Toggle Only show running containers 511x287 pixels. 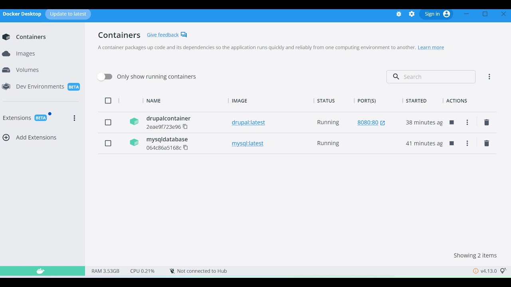click(105, 77)
